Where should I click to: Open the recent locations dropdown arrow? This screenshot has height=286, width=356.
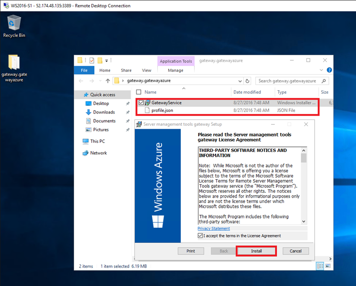100,81
